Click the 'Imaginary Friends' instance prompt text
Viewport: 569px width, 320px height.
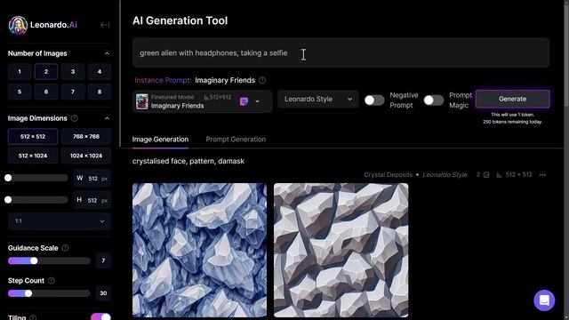coord(225,80)
